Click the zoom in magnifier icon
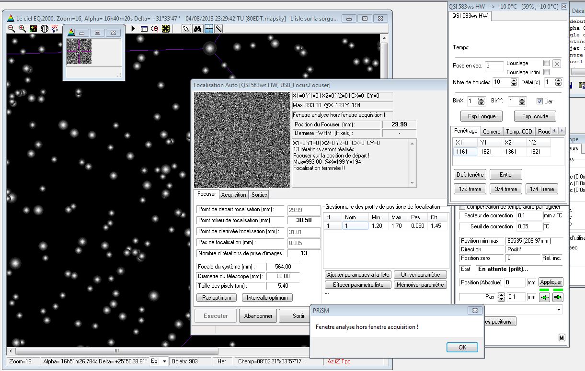Screen dimensions: 585x371 point(22,29)
